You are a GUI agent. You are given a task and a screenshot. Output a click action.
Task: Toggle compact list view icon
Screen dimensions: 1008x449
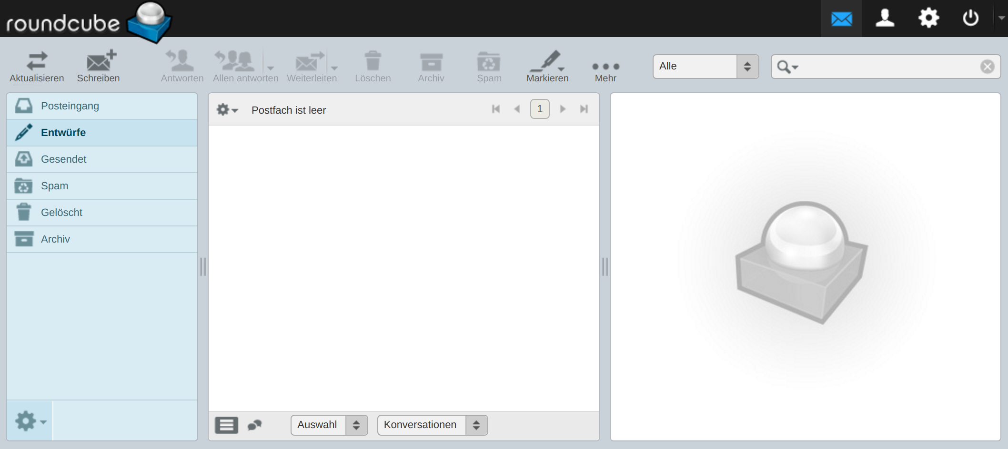point(226,425)
